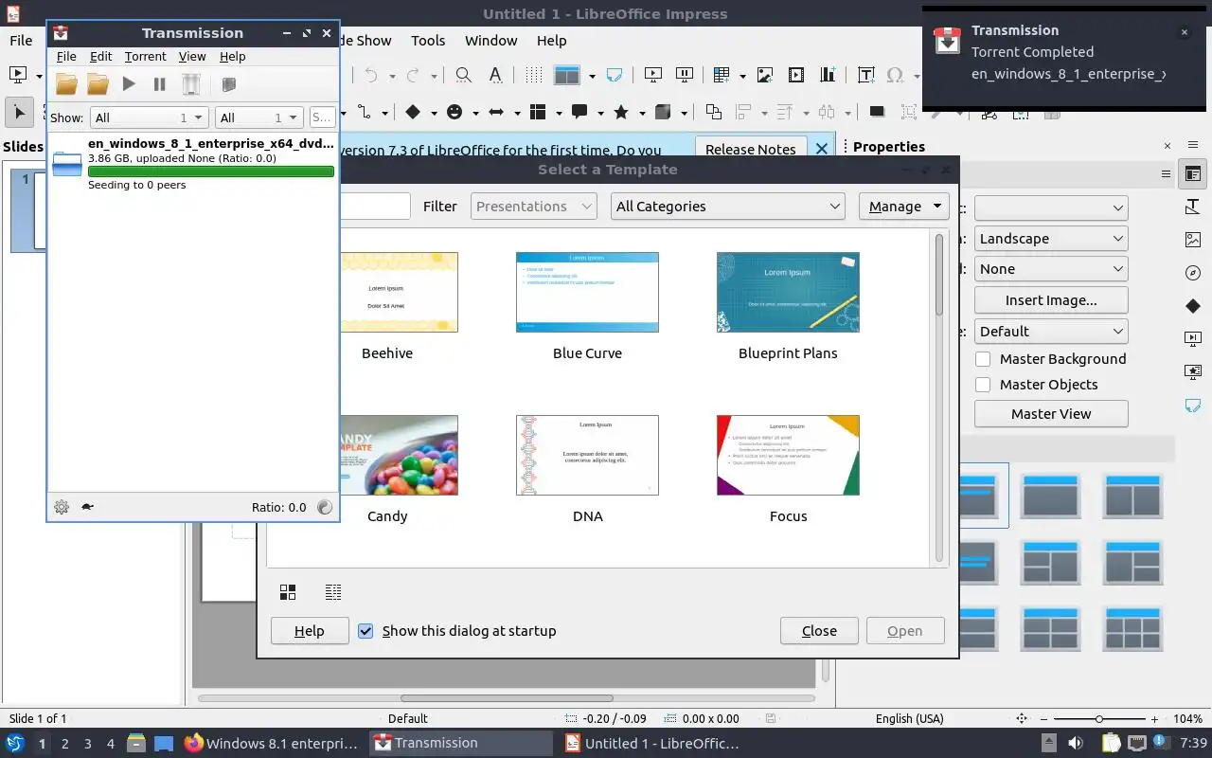Open Landscape orientation dropdown
The width and height of the screenshot is (1212, 758).
pos(1051,239)
